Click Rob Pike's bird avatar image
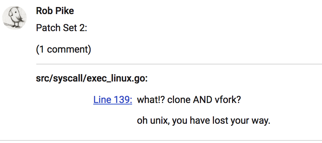 pos(14,18)
